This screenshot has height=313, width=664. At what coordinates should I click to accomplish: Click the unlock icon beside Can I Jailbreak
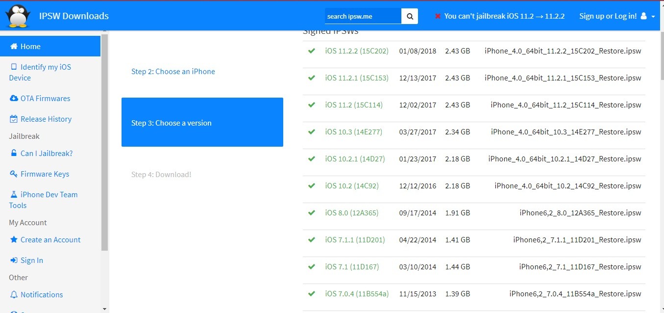pos(14,153)
